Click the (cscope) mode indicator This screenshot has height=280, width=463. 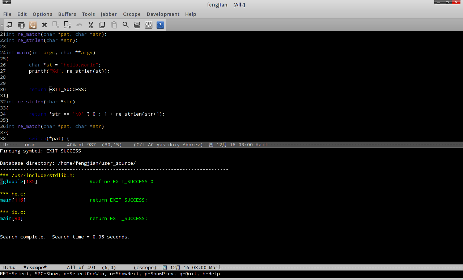coord(145,268)
